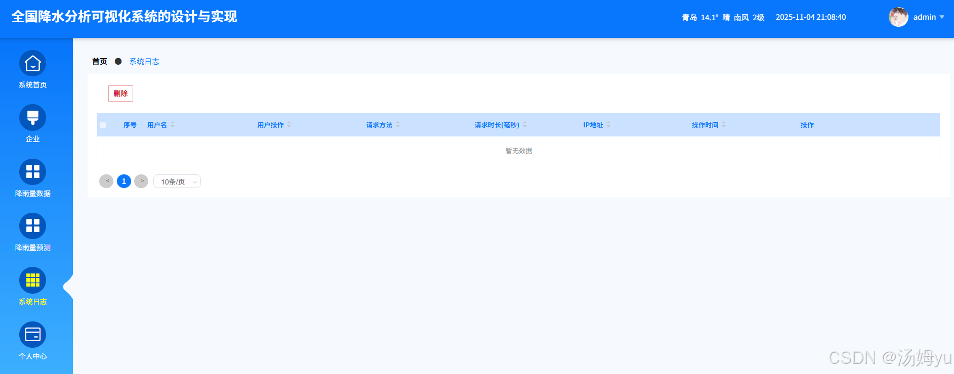
Task: Click the 操作 column header
Action: click(x=807, y=125)
